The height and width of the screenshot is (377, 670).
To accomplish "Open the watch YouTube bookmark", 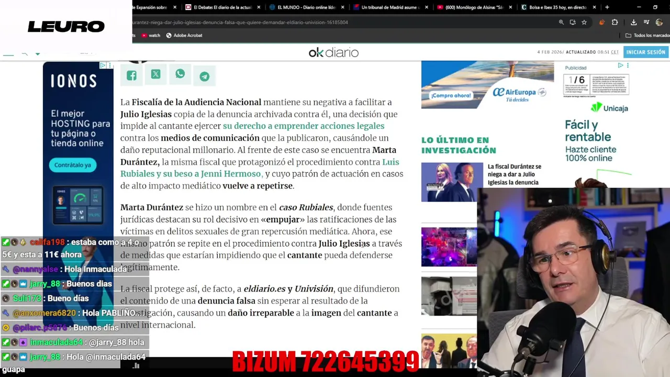I will [151, 35].
